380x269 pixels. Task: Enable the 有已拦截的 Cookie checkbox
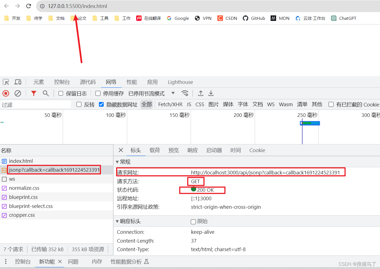[x=331, y=104]
